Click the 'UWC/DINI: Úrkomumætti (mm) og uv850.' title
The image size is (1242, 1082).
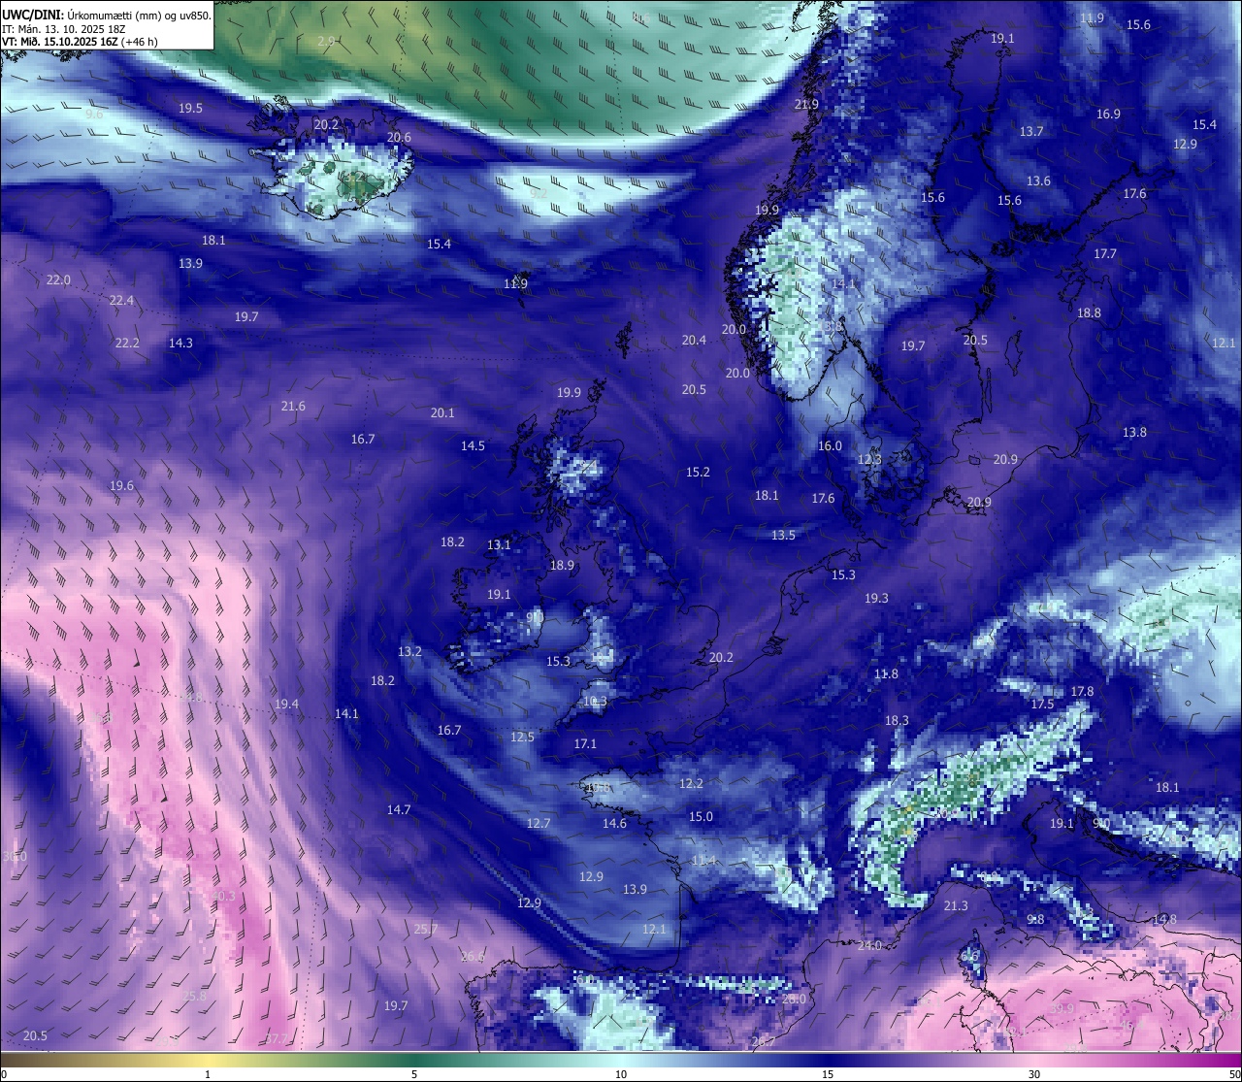pos(106,16)
